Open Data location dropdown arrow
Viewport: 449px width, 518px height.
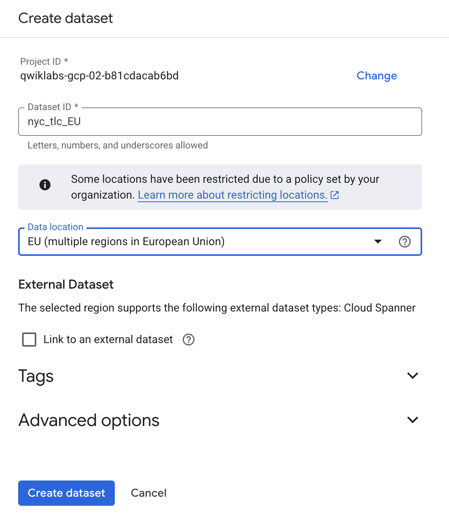(378, 242)
